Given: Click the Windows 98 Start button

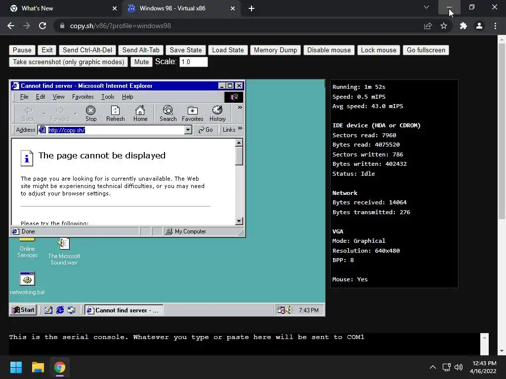Looking at the screenshot, I should point(23,310).
